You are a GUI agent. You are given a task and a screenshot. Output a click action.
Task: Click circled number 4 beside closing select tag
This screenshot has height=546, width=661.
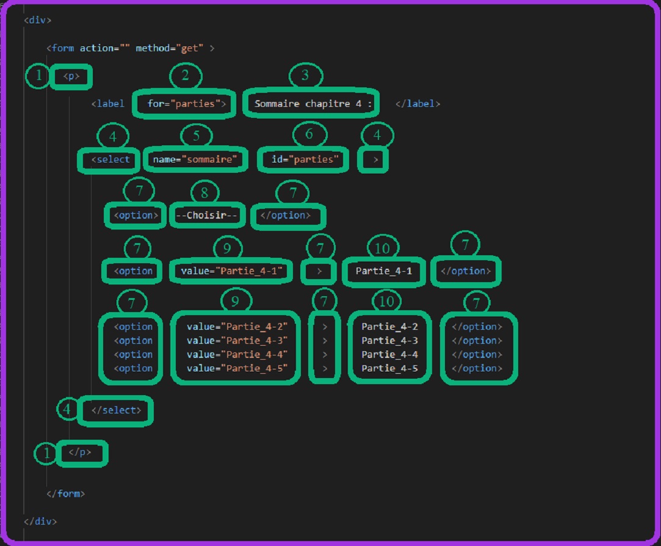pyautogui.click(x=67, y=409)
